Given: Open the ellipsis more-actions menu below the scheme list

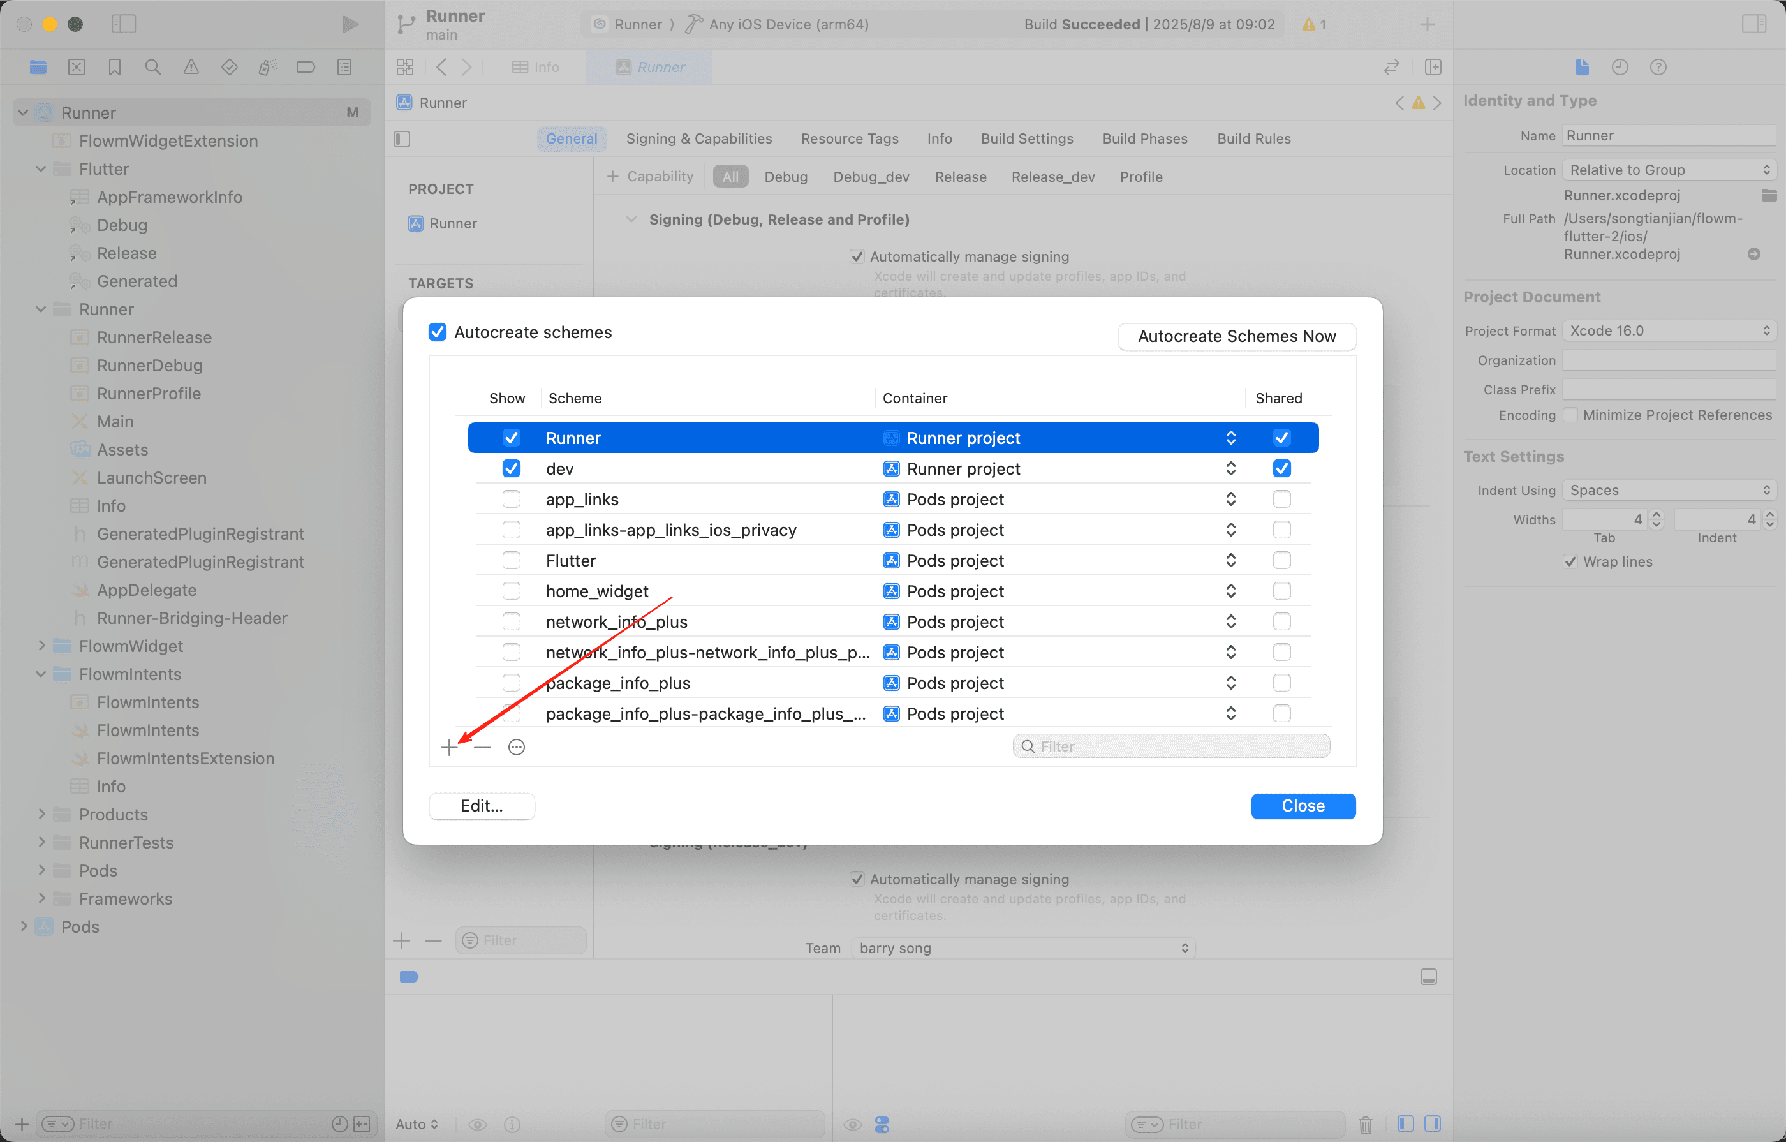Looking at the screenshot, I should click(x=516, y=746).
